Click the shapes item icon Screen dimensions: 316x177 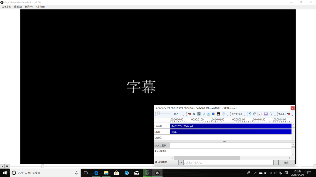tap(214, 114)
